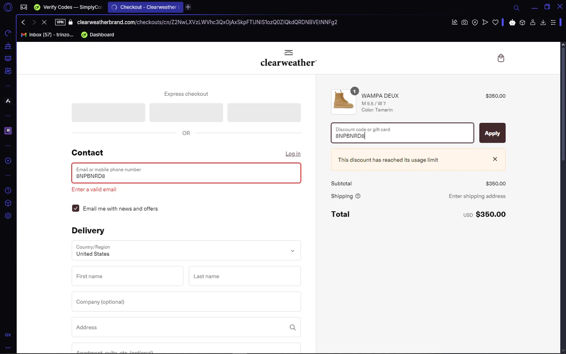Dismiss the discount usage limit message

tap(495, 159)
